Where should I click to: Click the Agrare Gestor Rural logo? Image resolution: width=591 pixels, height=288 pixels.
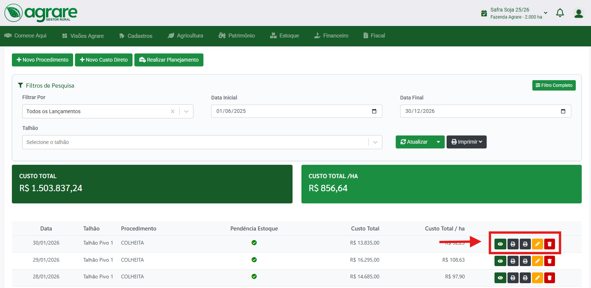click(41, 13)
